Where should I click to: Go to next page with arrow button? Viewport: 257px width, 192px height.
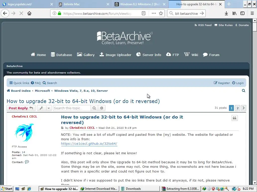coord(243,108)
